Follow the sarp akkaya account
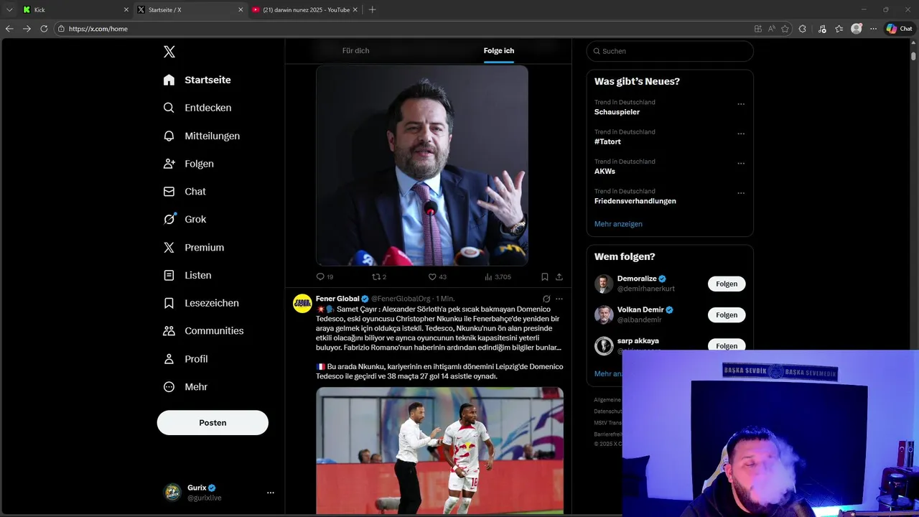 [x=727, y=345]
